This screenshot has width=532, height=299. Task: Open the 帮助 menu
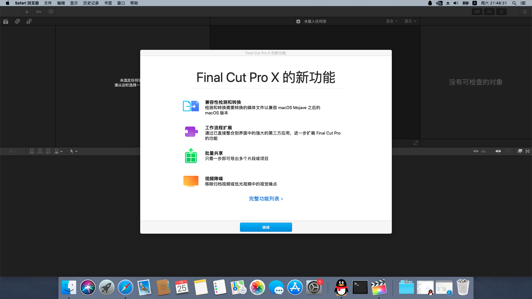(134, 3)
